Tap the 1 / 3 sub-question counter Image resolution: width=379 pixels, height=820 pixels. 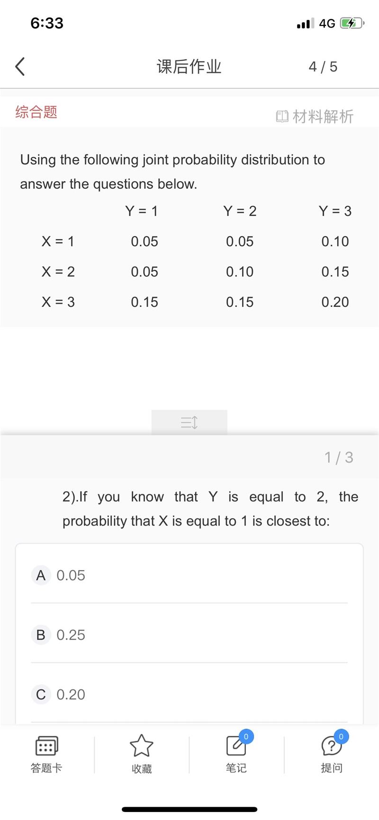[x=339, y=457]
